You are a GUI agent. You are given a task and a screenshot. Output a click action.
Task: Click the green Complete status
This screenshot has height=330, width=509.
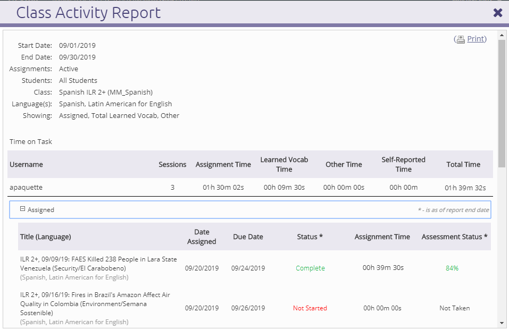(x=310, y=268)
